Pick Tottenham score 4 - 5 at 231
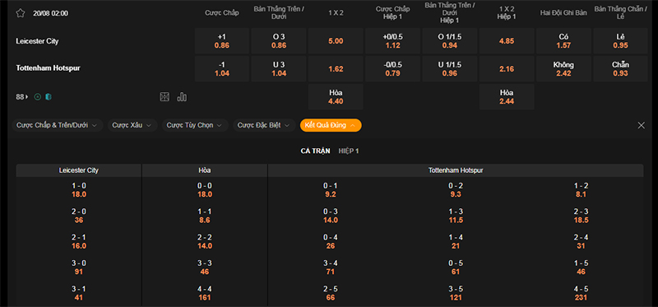The image size is (658, 307). (582, 294)
